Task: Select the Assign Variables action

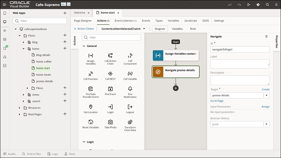Action: 91,59
